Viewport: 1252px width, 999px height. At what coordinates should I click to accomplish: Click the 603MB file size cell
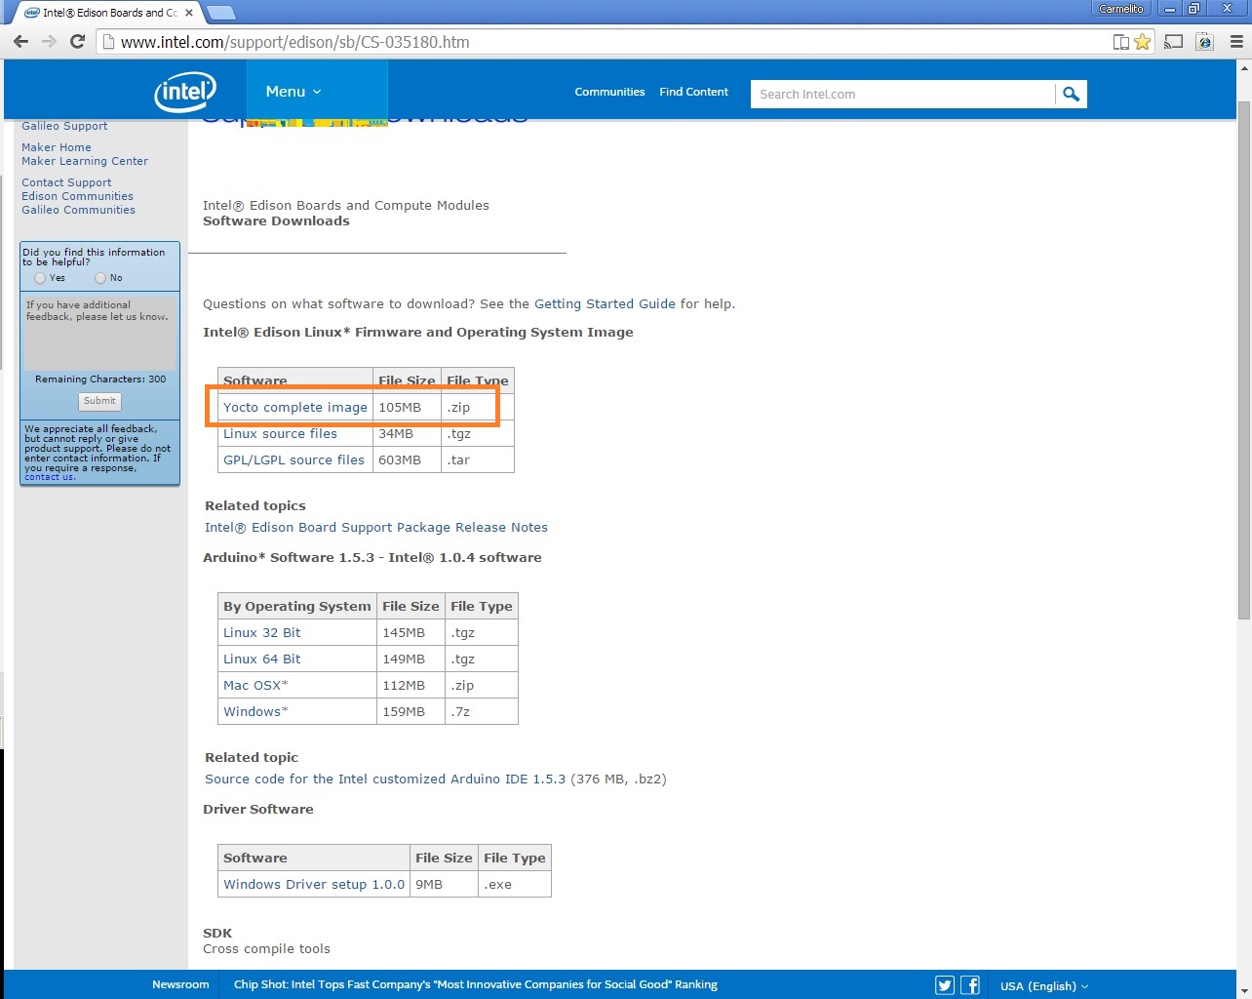tap(407, 460)
